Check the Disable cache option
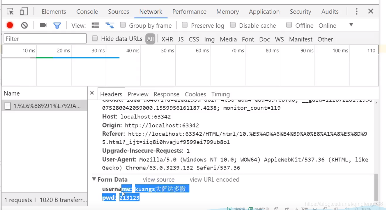Image resolution: width=386 pixels, height=210 pixels. pyautogui.click(x=233, y=25)
